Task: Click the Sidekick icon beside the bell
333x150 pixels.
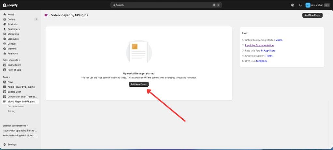Action: (x=293, y=5)
